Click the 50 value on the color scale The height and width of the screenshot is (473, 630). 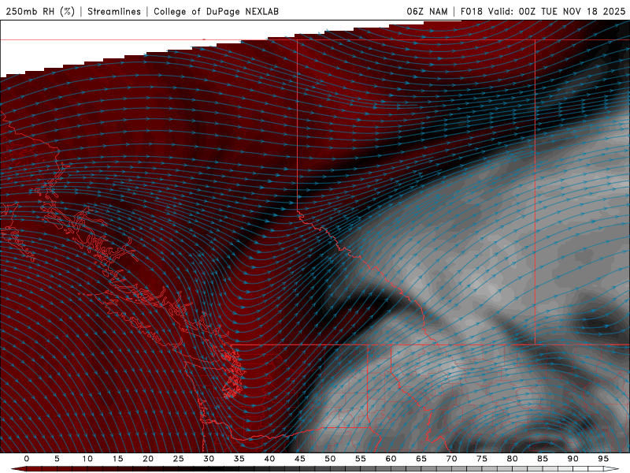click(x=330, y=459)
